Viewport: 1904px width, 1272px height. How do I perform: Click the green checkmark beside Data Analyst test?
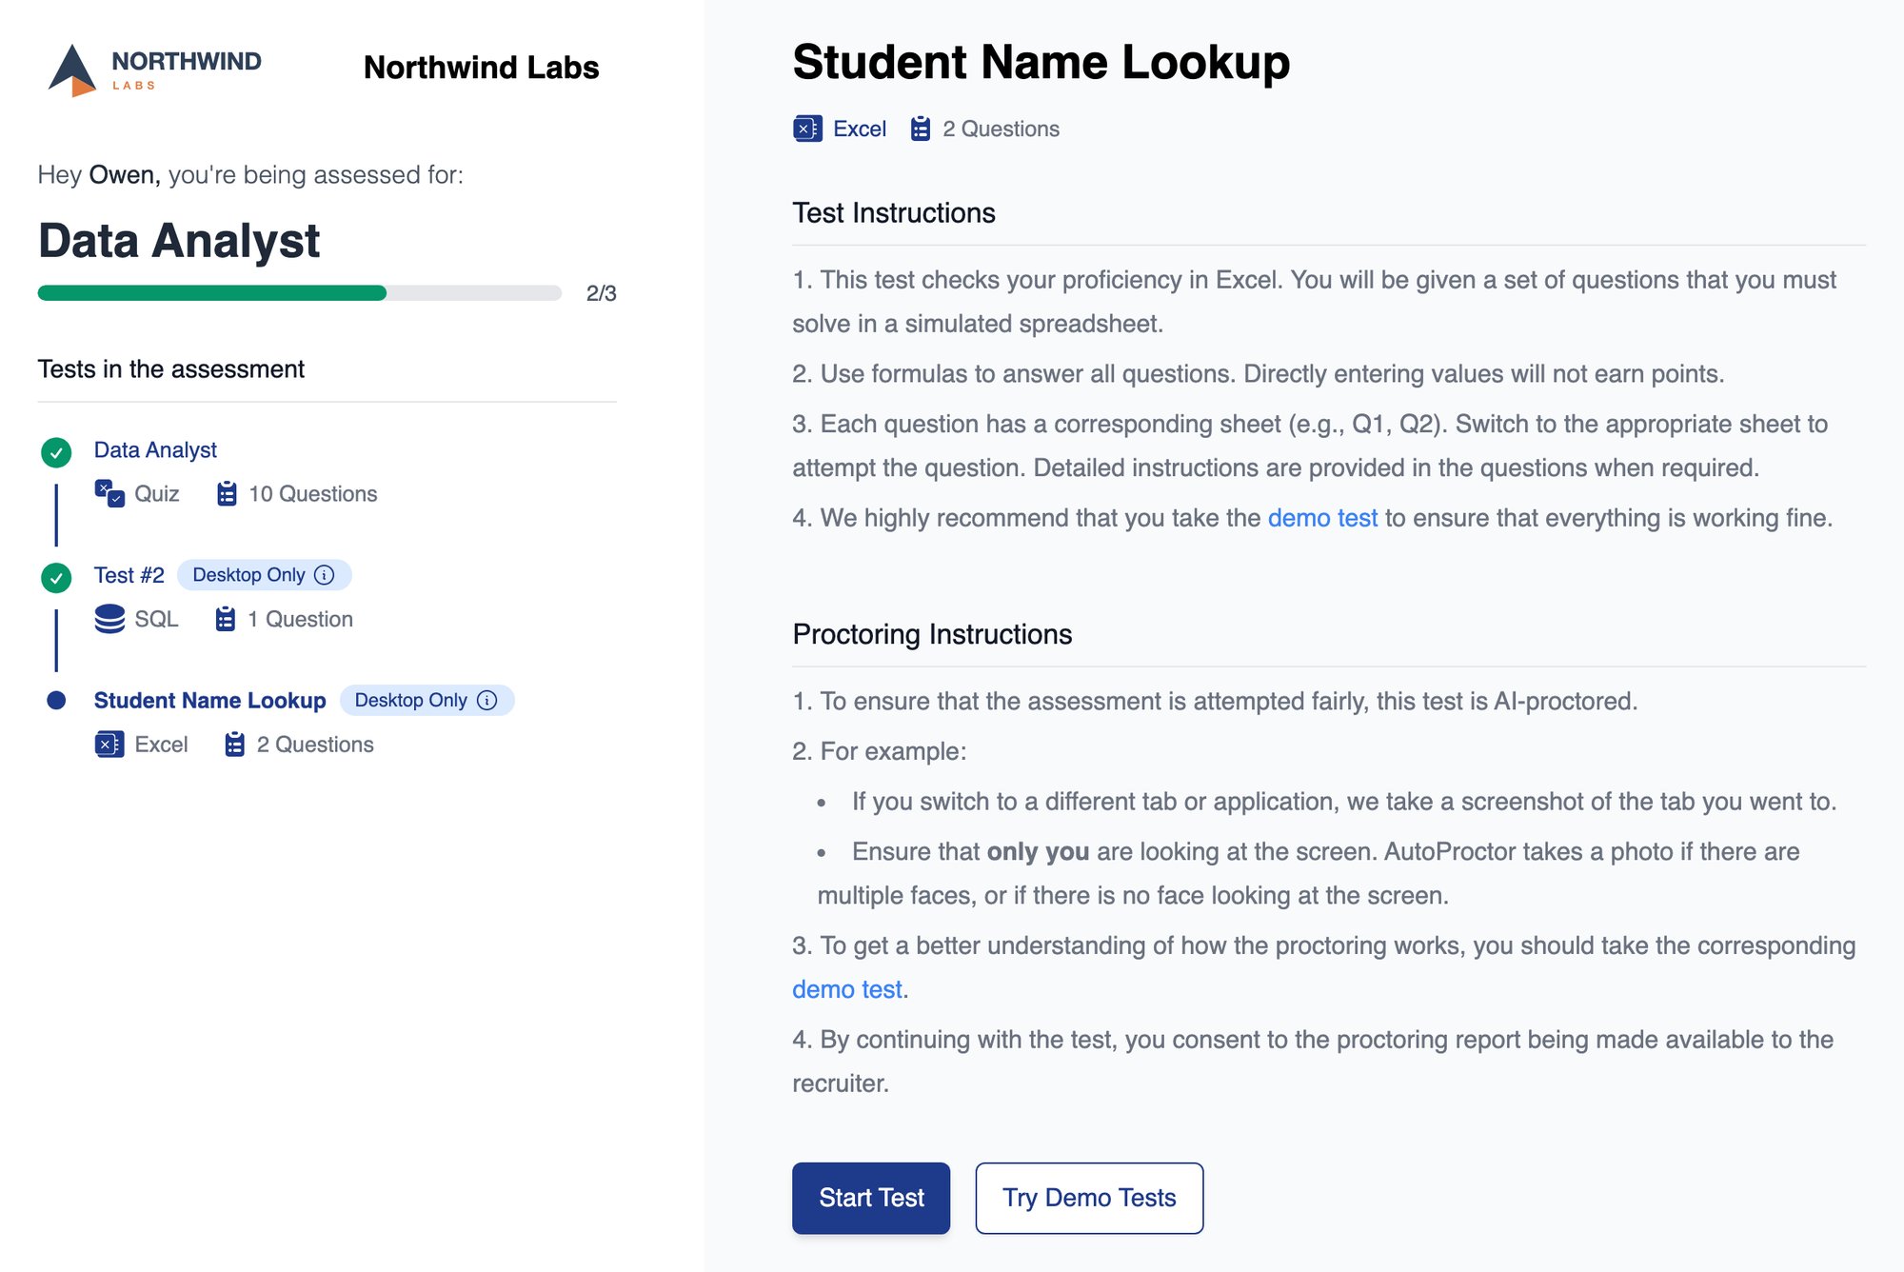[x=56, y=452]
